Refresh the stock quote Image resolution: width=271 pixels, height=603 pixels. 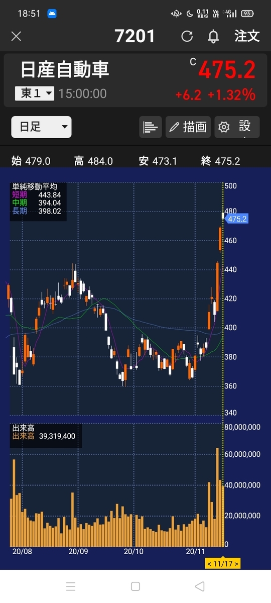(187, 36)
